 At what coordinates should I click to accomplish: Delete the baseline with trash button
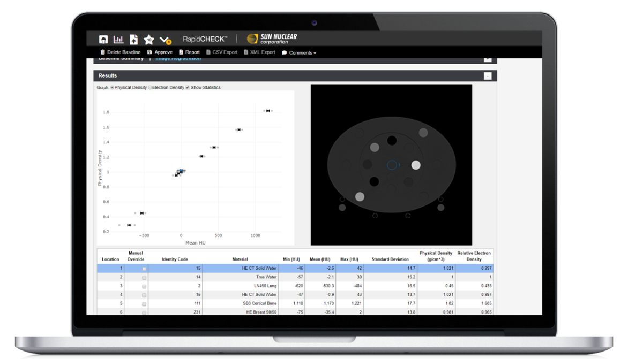click(x=121, y=52)
